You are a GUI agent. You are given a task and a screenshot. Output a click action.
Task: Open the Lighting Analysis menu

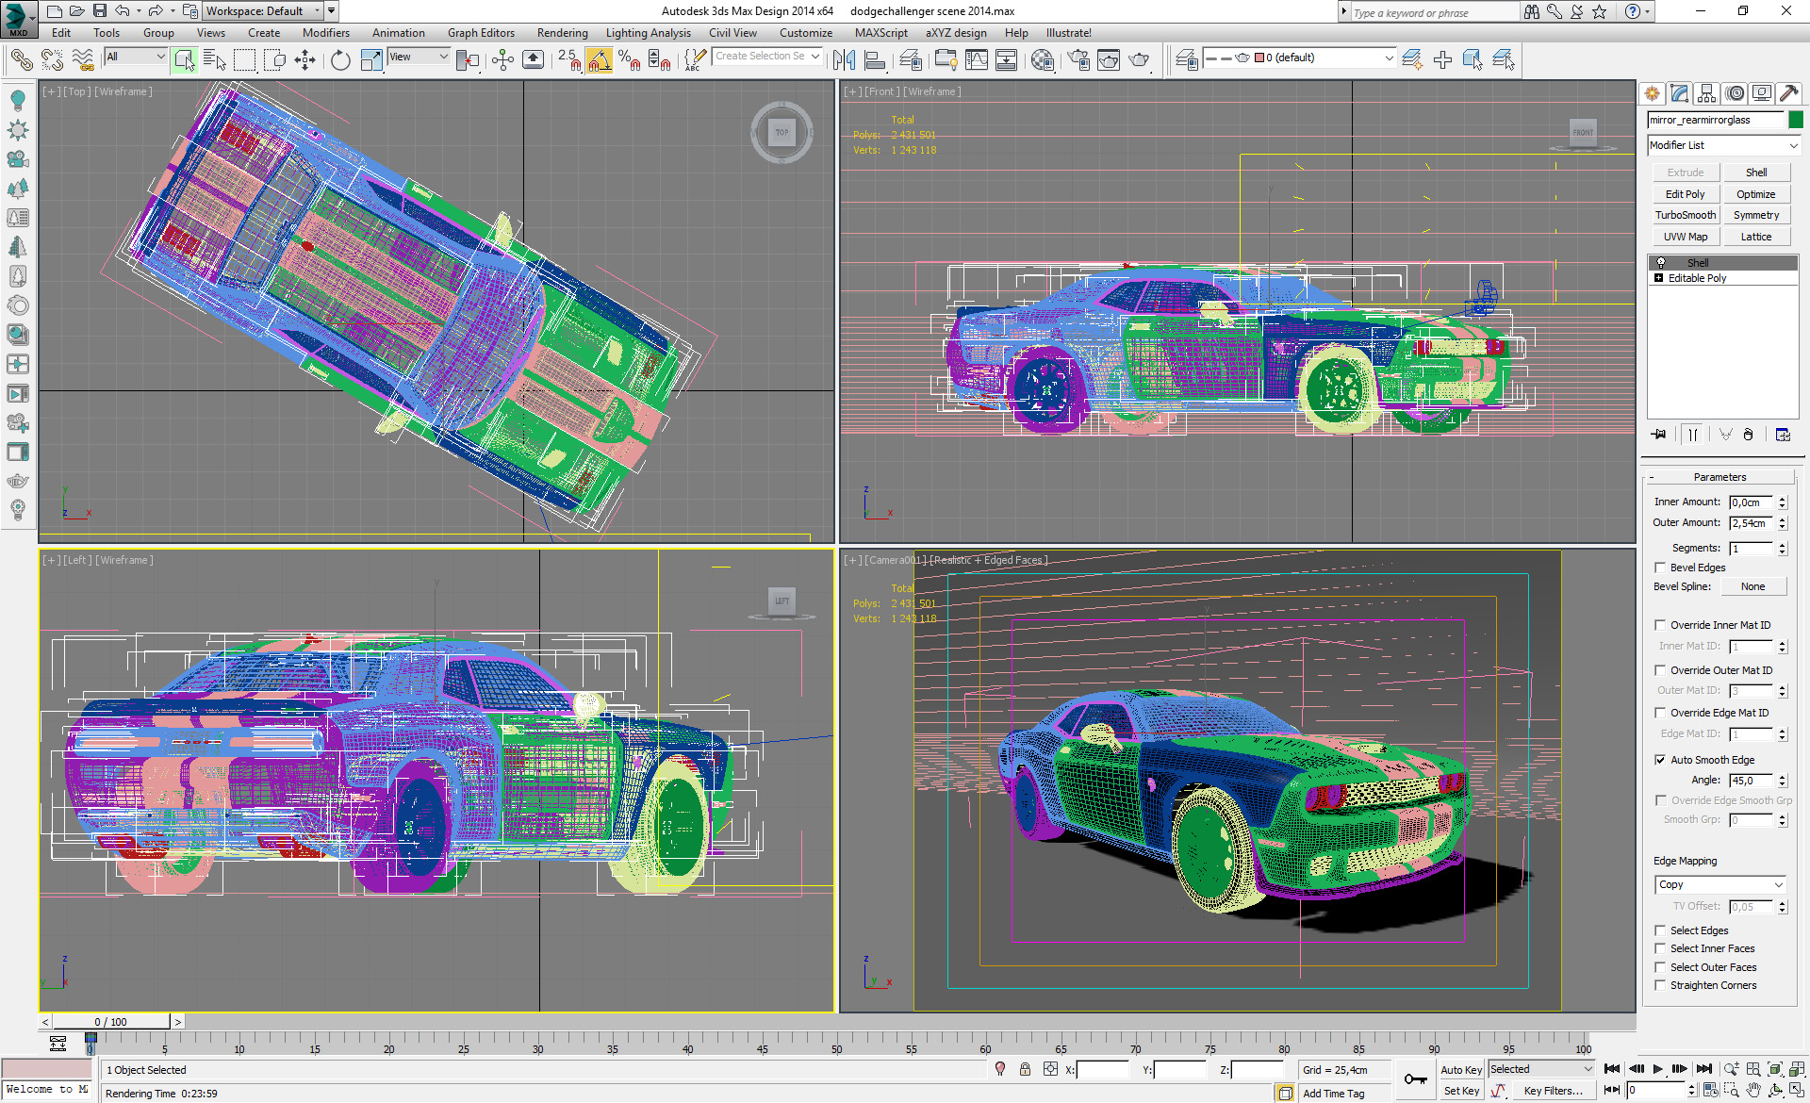coord(648,33)
